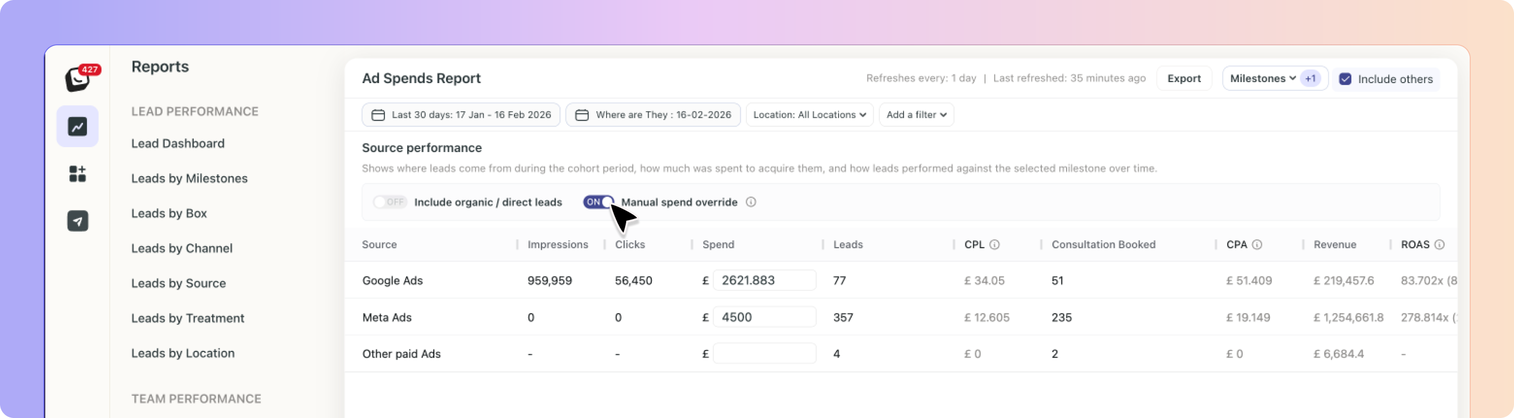Turn off Manual spend override toggle
Screen dimensions: 1514x418
click(x=598, y=202)
